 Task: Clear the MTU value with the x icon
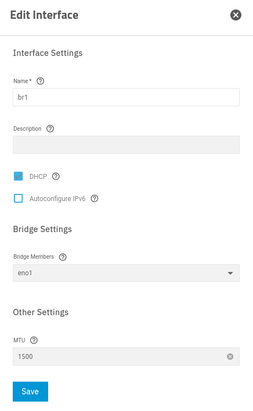tap(230, 357)
